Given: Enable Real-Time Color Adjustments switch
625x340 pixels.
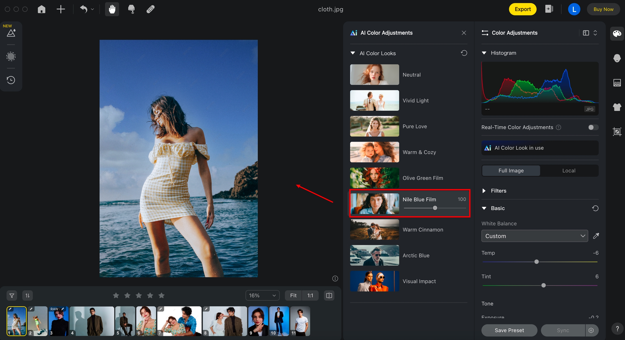Looking at the screenshot, I should [593, 127].
